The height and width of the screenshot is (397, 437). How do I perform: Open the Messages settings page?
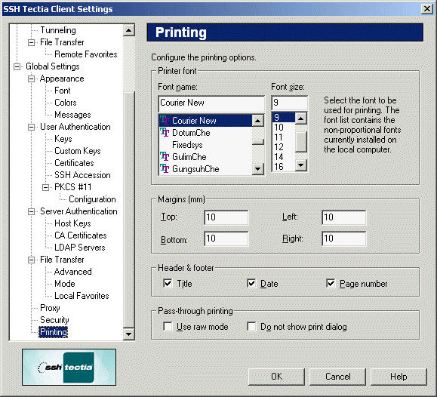(x=72, y=115)
